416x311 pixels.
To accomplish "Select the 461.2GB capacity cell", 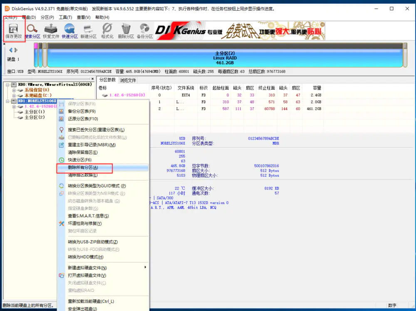I will [x=314, y=109].
